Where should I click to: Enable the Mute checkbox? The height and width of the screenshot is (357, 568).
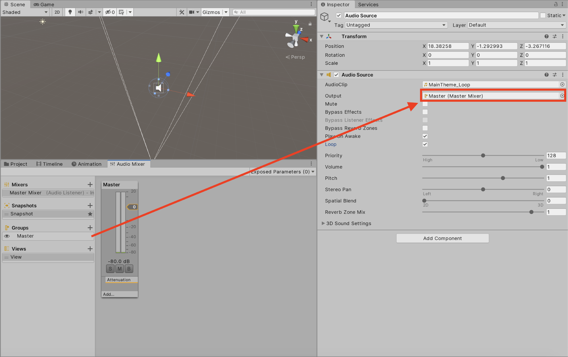(x=425, y=104)
